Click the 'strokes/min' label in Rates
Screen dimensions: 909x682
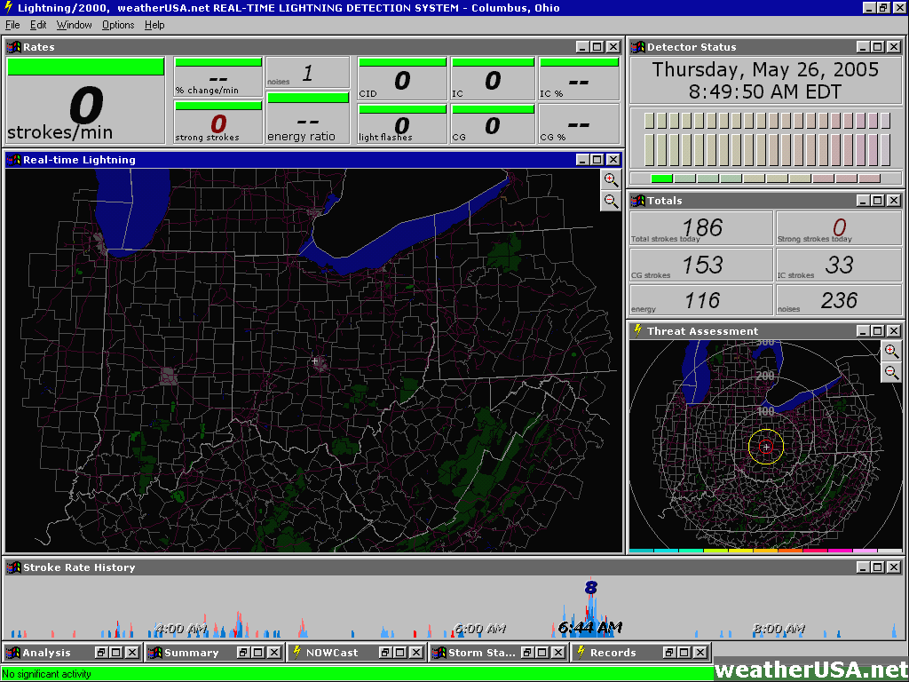click(59, 132)
